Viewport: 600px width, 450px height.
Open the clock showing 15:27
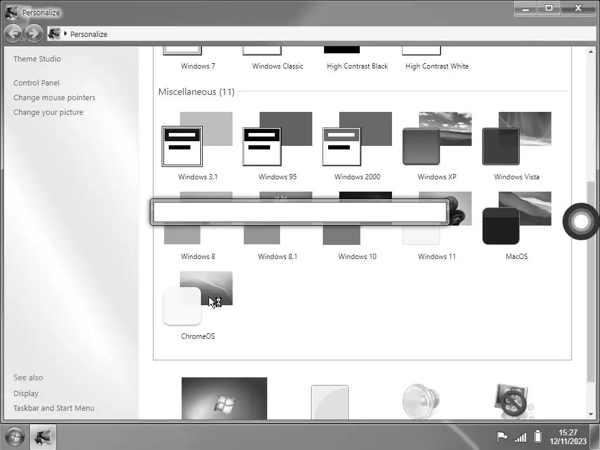(x=568, y=437)
